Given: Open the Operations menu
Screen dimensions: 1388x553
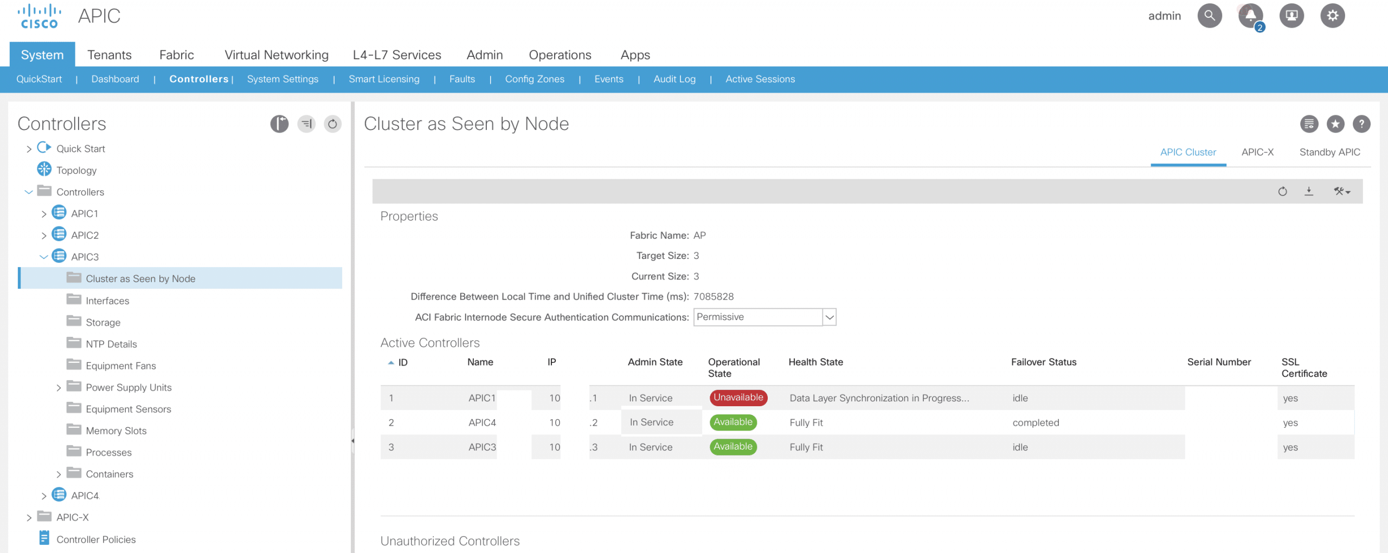Looking at the screenshot, I should point(560,55).
